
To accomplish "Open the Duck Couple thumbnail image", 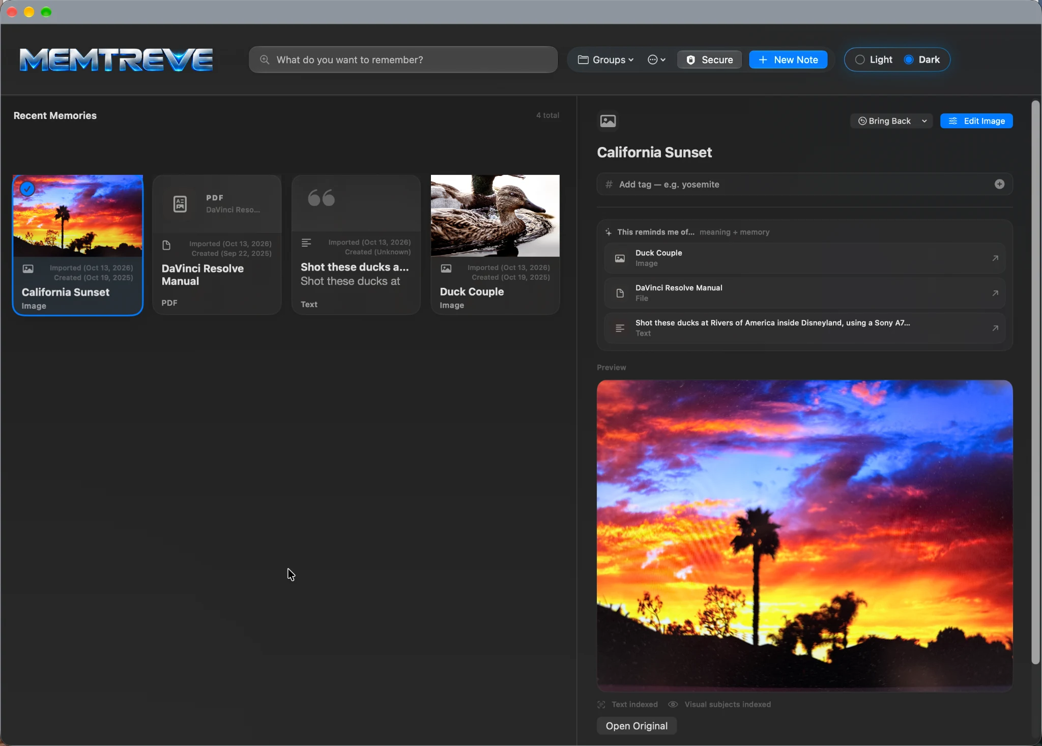I will tap(495, 216).
